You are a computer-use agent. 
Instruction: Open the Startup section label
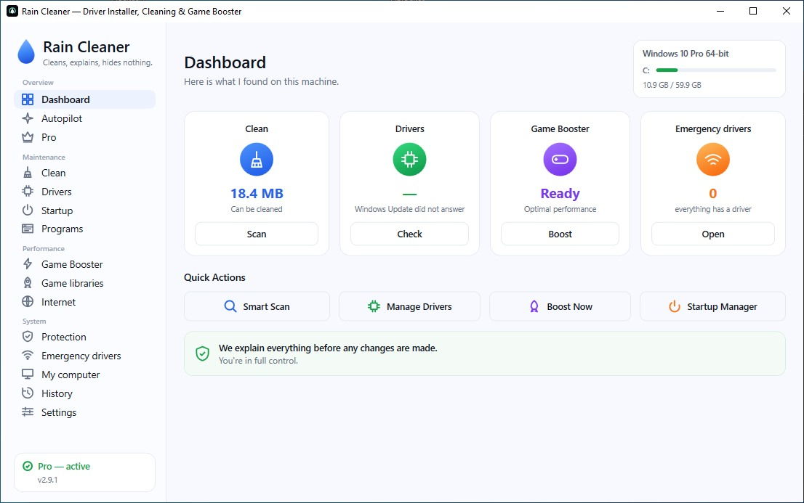[x=57, y=210]
